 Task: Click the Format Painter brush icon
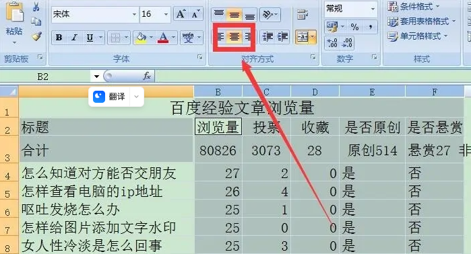point(36,36)
